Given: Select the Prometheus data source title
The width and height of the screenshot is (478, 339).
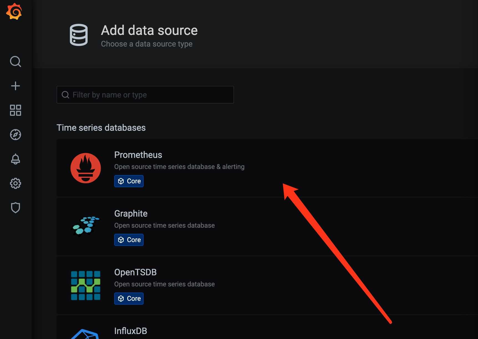Looking at the screenshot, I should pos(138,155).
